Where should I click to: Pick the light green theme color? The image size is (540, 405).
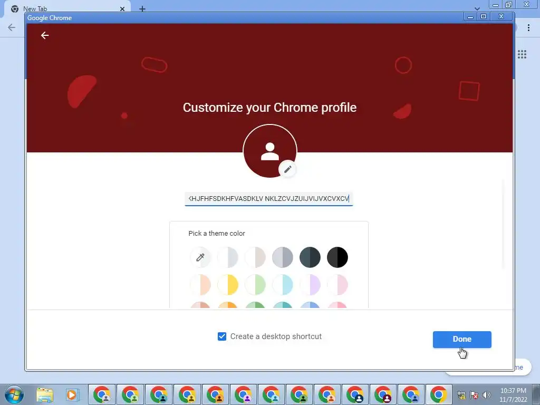point(255,285)
